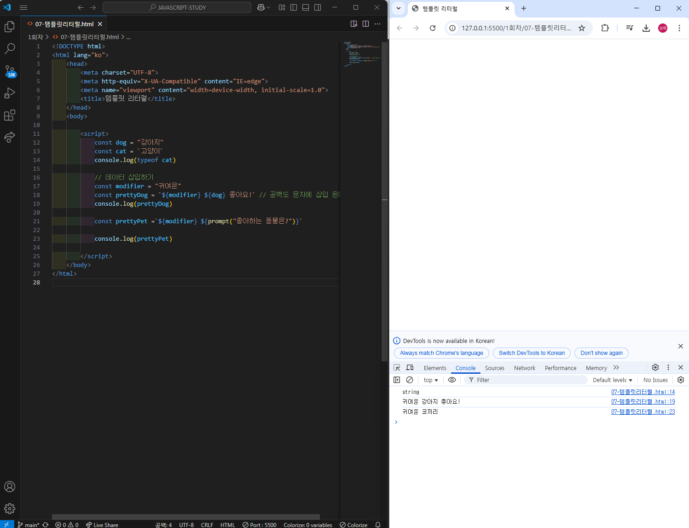Open editor More Actions menu
This screenshot has width=689, height=528.
tap(377, 24)
